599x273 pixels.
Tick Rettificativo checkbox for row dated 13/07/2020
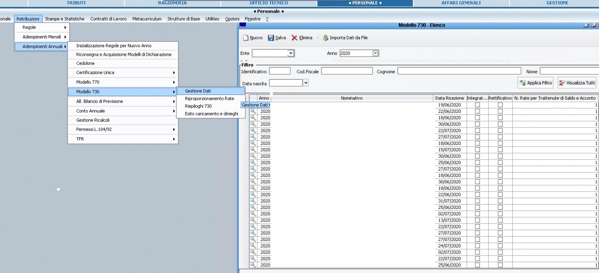pyautogui.click(x=500, y=220)
